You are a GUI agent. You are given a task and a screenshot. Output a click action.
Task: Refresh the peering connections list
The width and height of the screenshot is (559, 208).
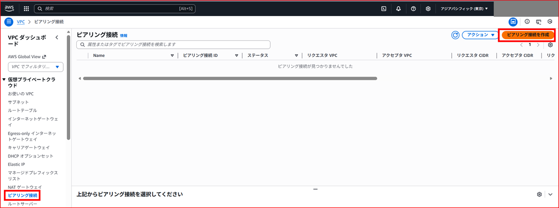pos(455,35)
